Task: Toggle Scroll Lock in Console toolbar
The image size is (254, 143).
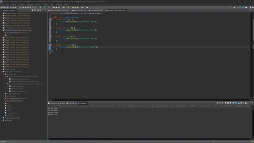Action: (x=228, y=103)
